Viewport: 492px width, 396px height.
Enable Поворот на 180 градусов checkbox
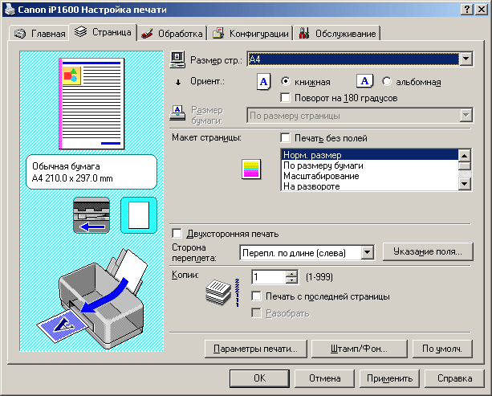pyautogui.click(x=285, y=98)
